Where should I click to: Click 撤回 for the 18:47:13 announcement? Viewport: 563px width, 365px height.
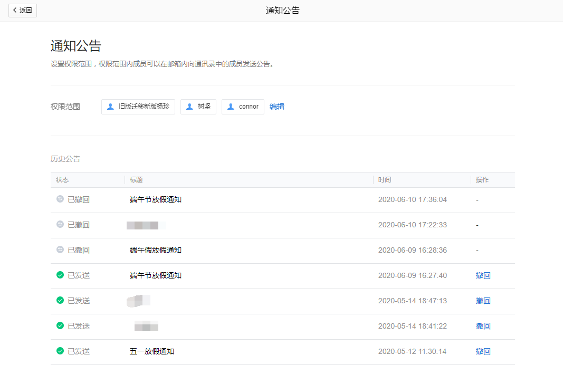click(x=483, y=301)
